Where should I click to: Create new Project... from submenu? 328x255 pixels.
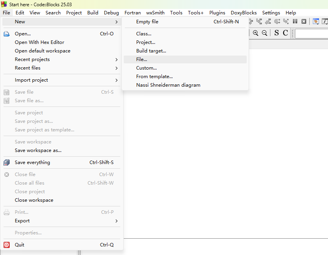[x=146, y=42]
